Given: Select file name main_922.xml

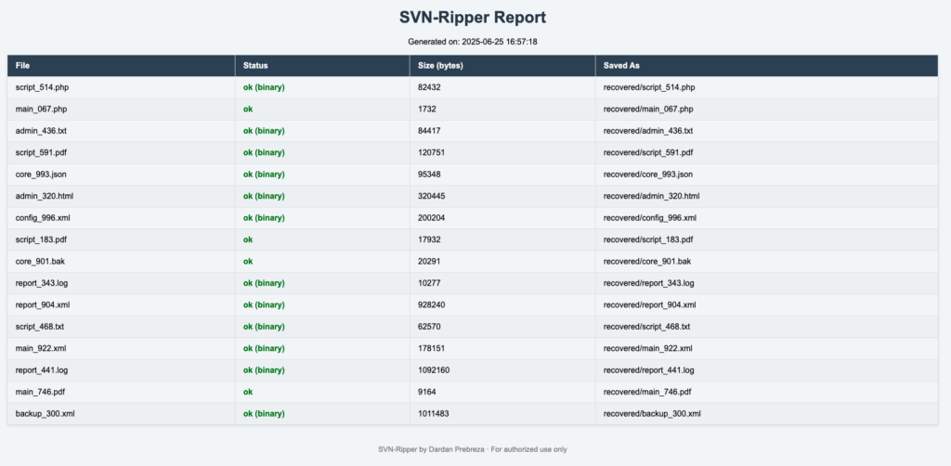Looking at the screenshot, I should tap(41, 348).
